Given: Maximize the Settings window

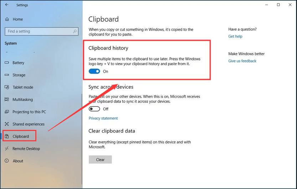Looking at the screenshot, I should pos(278,5).
